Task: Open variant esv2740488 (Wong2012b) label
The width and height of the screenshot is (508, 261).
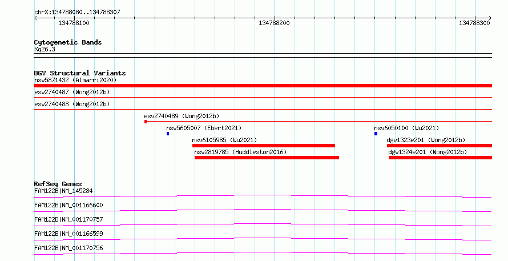Action: pyautogui.click(x=72, y=104)
